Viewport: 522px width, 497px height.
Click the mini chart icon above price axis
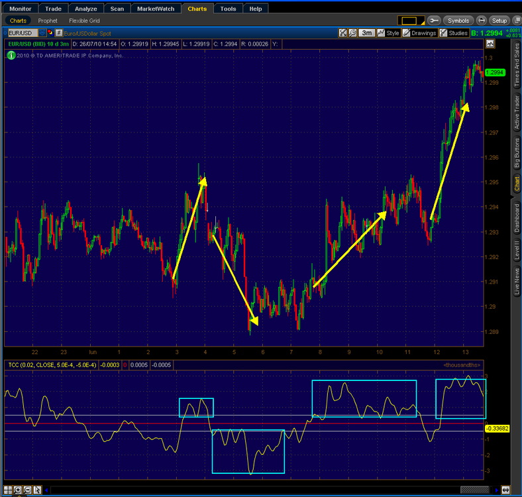490,43
